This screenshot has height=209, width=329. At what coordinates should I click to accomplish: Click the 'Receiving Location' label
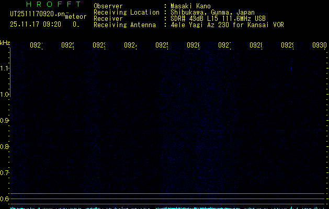(127, 13)
